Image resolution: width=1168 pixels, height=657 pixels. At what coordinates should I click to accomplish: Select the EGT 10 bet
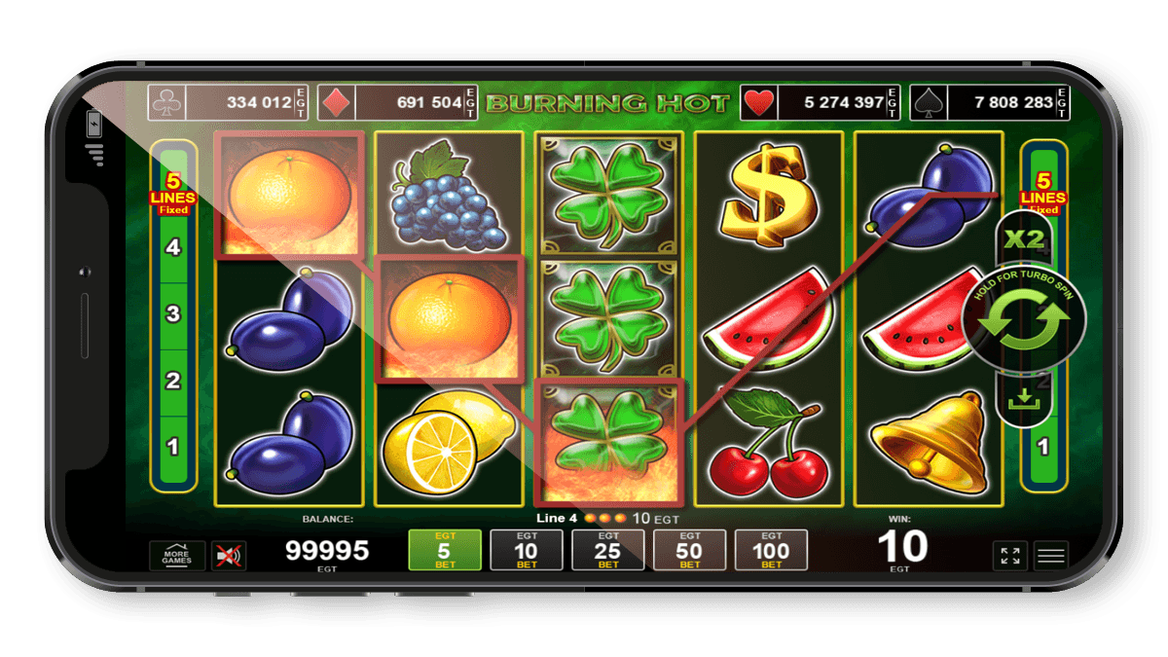pos(527,550)
